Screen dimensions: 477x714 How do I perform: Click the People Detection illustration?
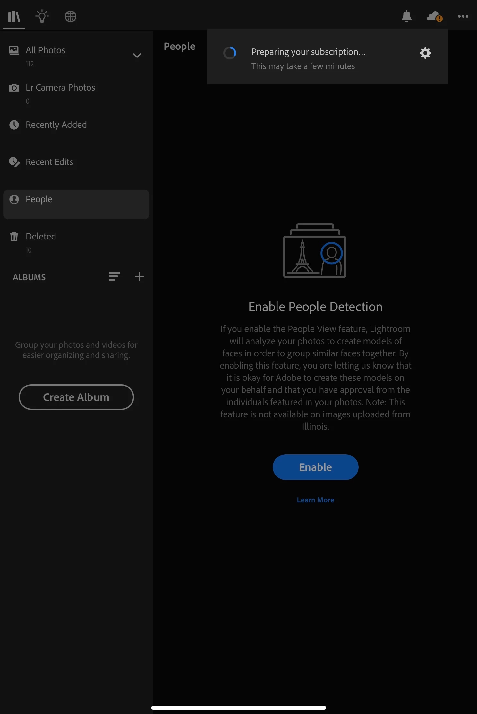315,251
